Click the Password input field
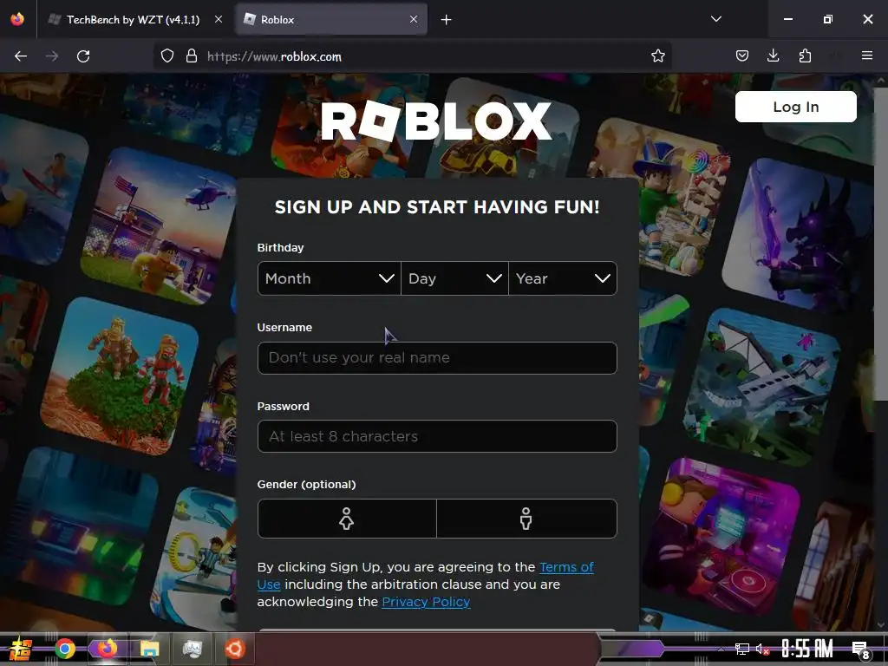Image resolution: width=888 pixels, height=666 pixels. coord(437,436)
